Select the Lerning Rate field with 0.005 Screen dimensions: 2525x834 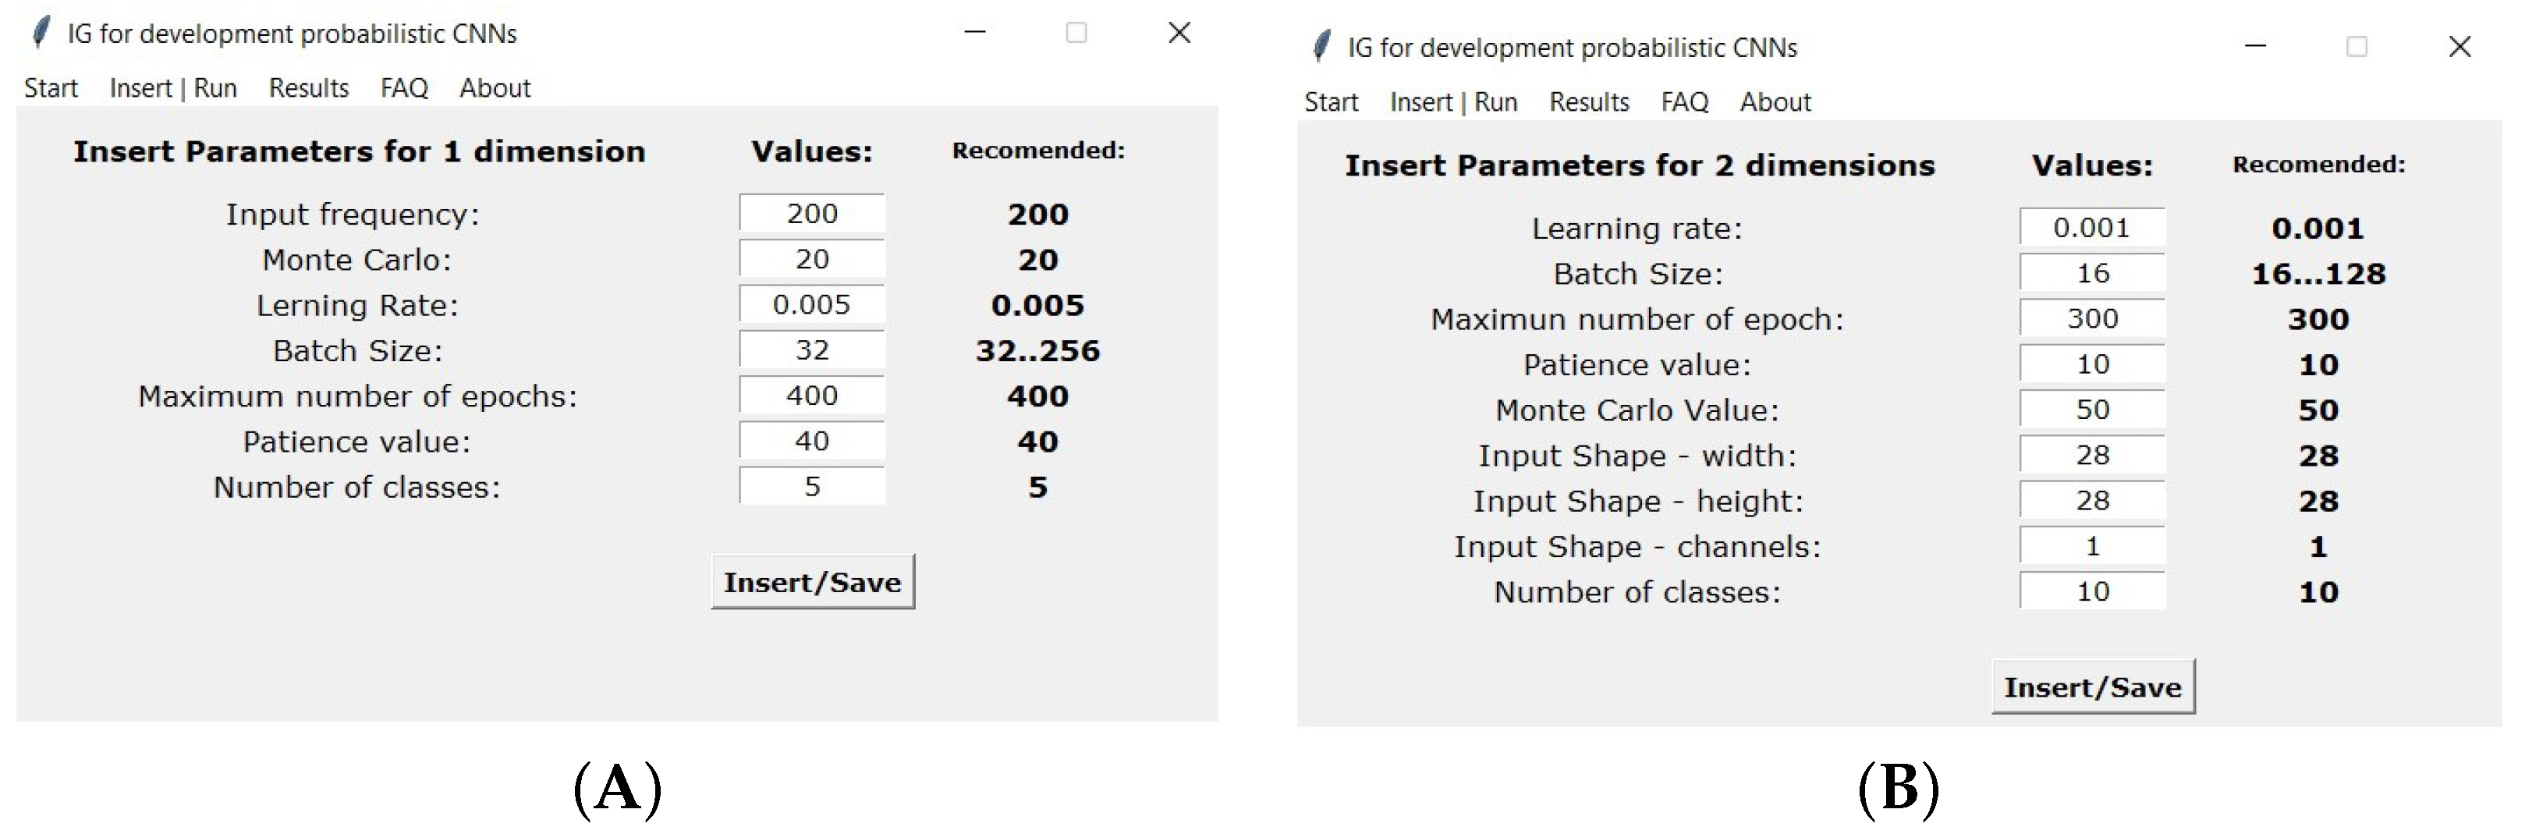tap(811, 305)
